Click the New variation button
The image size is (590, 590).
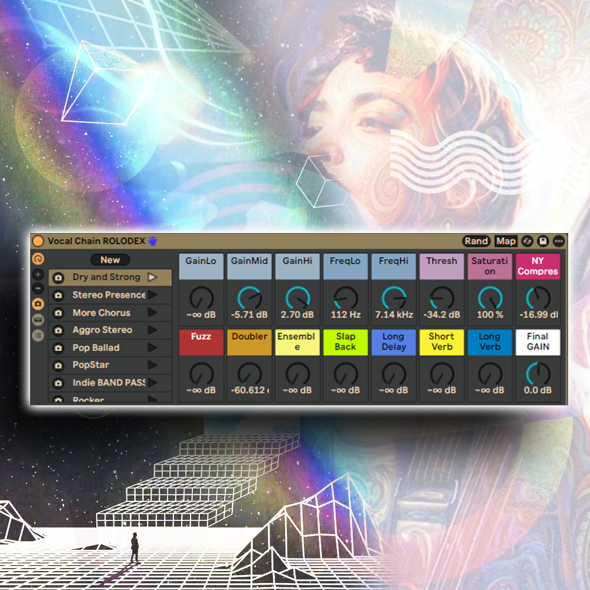[x=110, y=260]
